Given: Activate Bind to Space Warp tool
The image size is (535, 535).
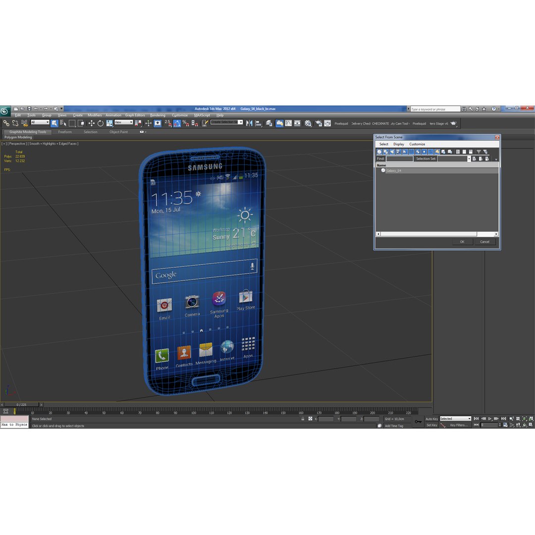Looking at the screenshot, I should (x=24, y=123).
